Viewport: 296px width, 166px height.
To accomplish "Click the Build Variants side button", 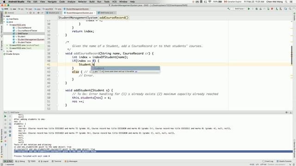I will point(1,135).
